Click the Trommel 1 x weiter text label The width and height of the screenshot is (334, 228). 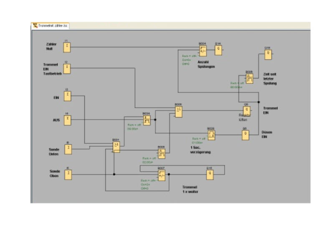[x=190, y=189]
